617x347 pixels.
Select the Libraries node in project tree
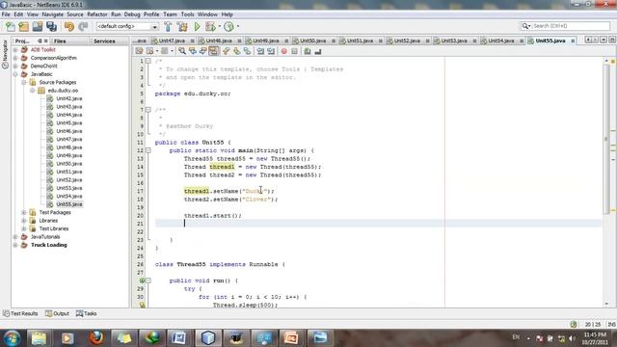(43, 221)
